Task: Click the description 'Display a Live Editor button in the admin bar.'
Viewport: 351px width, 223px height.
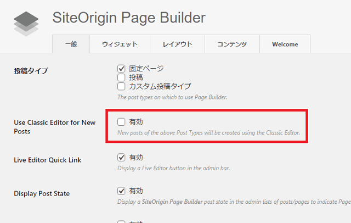Action: tap(173, 168)
